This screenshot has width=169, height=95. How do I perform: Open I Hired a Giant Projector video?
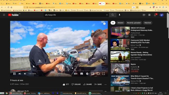pyautogui.click(x=142, y=89)
